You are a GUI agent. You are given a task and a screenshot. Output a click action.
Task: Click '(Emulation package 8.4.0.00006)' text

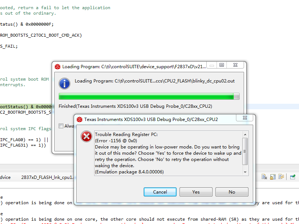point(129,172)
